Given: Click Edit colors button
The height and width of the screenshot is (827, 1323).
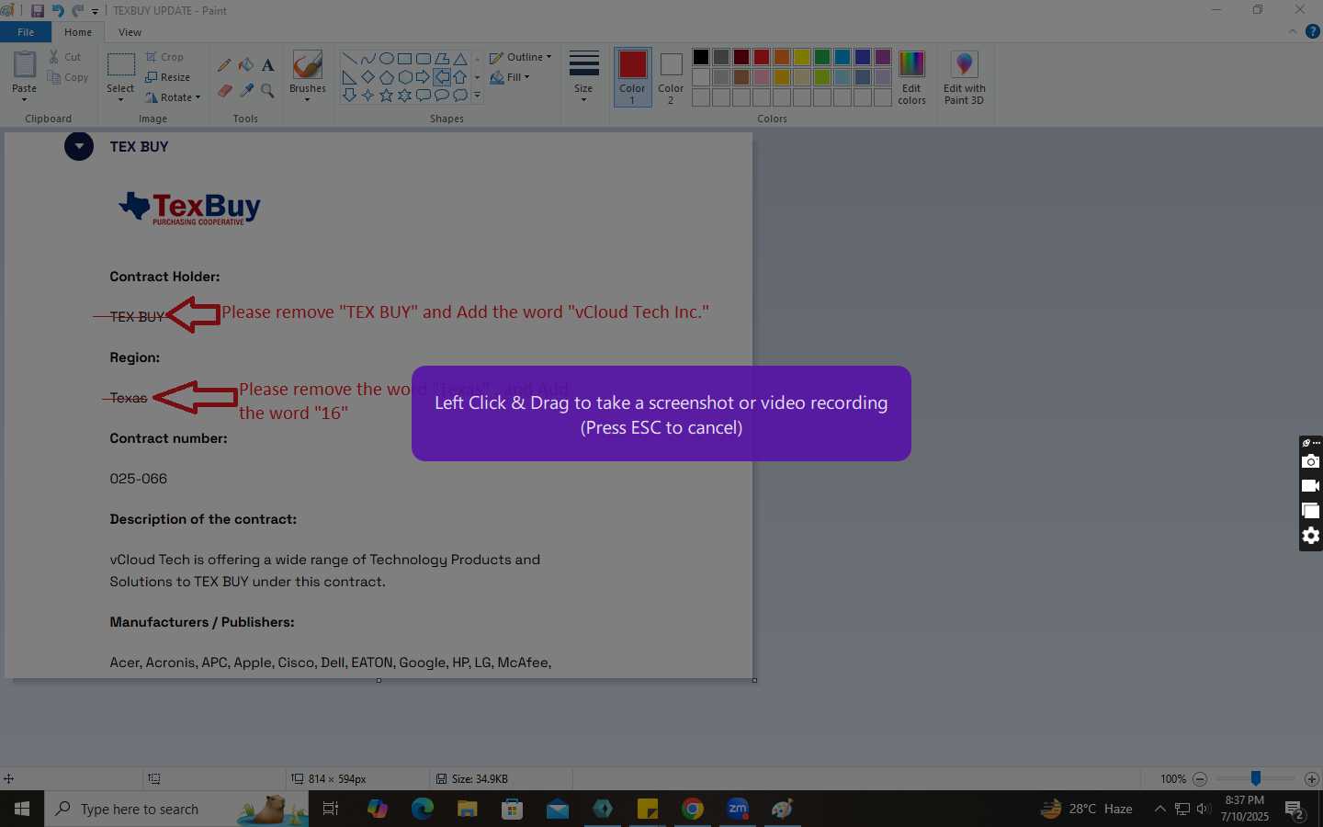Looking at the screenshot, I should coord(911,78).
